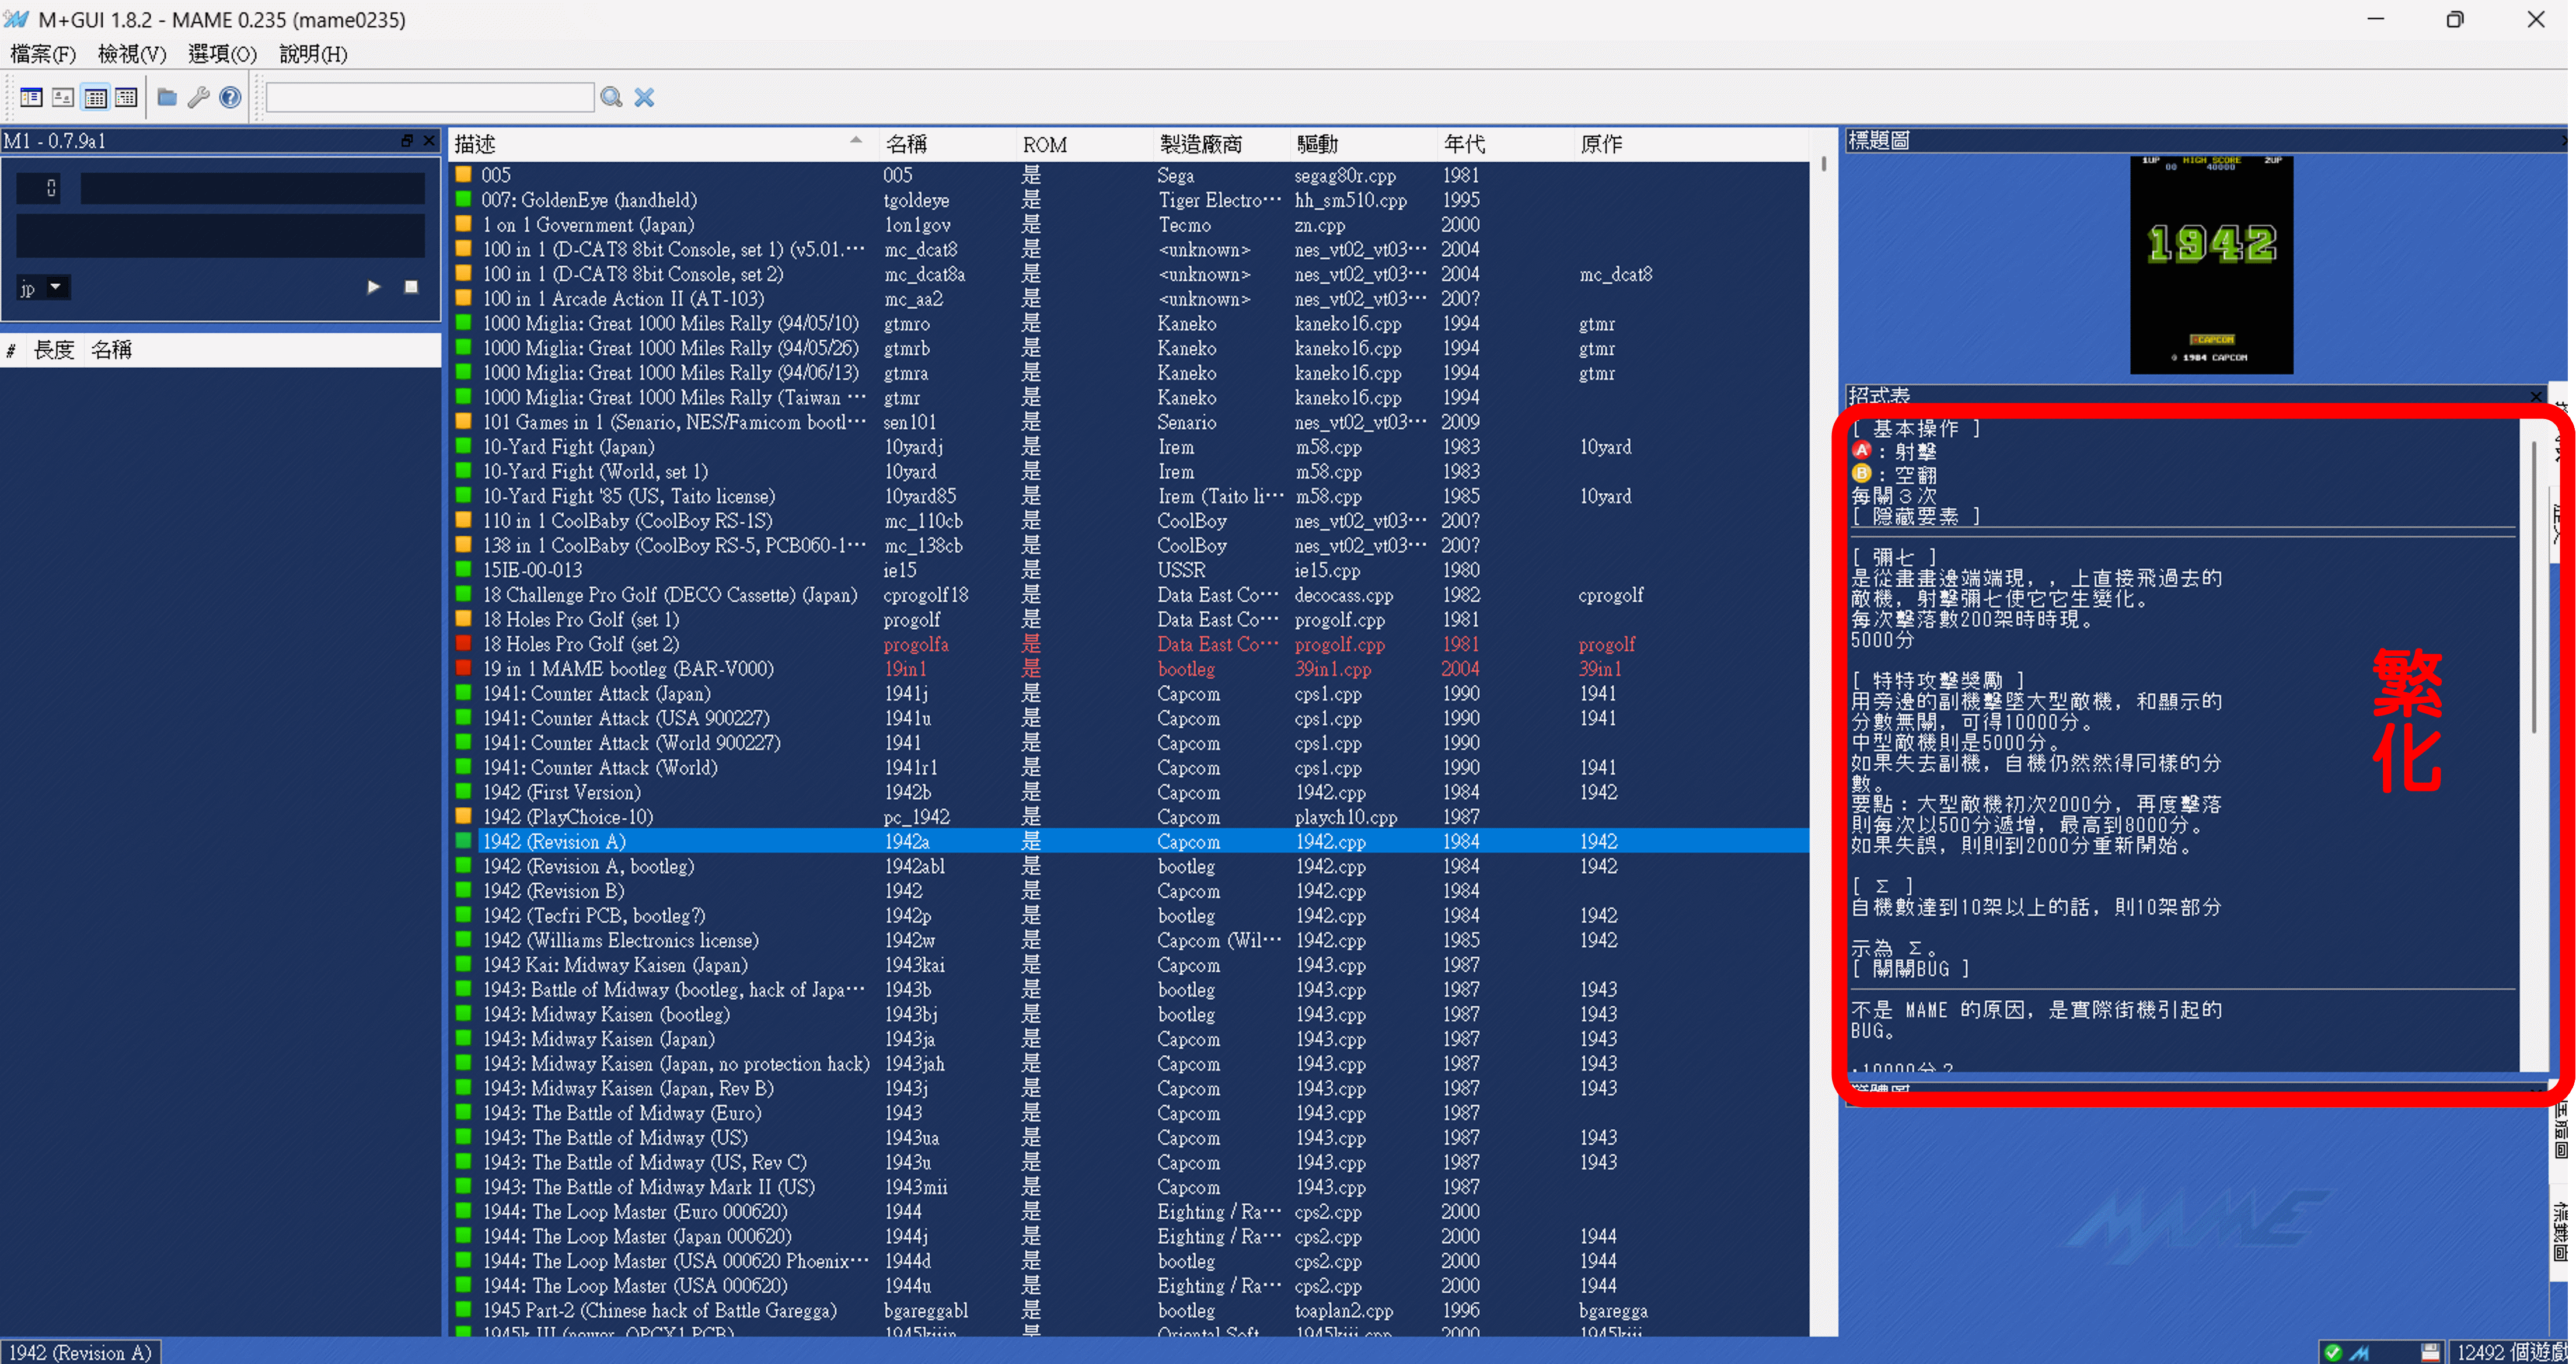
Task: Sort by the ROM column header
Action: 1084,144
